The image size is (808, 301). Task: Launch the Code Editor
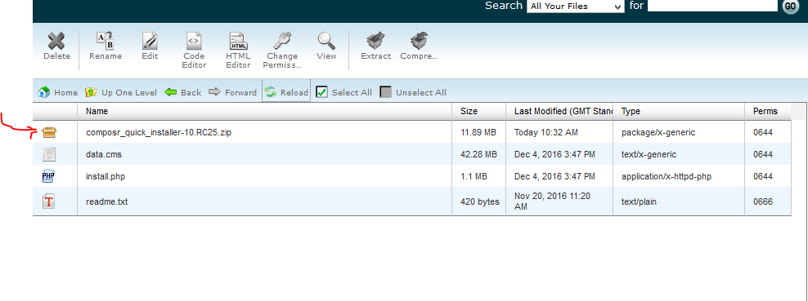tap(194, 41)
